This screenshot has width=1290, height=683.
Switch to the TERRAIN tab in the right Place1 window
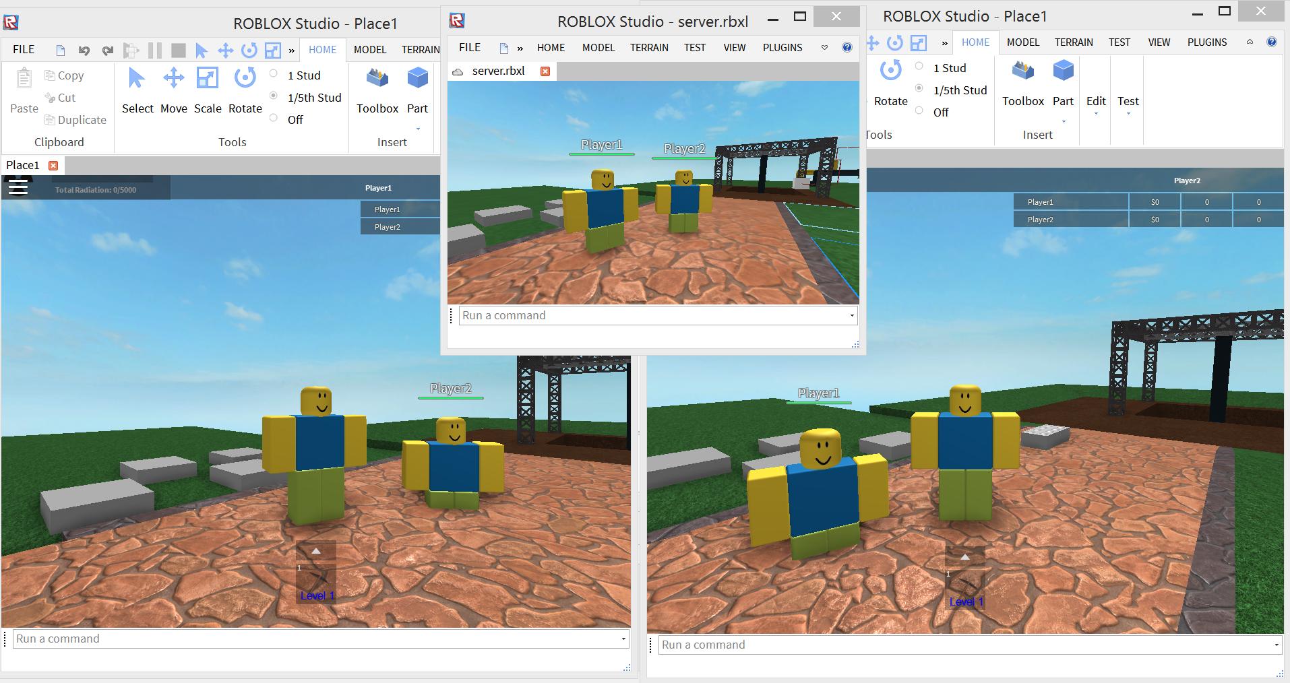(1074, 42)
